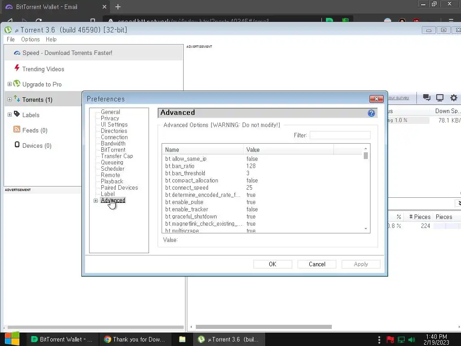Viewport: 461px width, 346px height.
Task: Open the chat bubbles icon in toolbar
Action: (427, 98)
